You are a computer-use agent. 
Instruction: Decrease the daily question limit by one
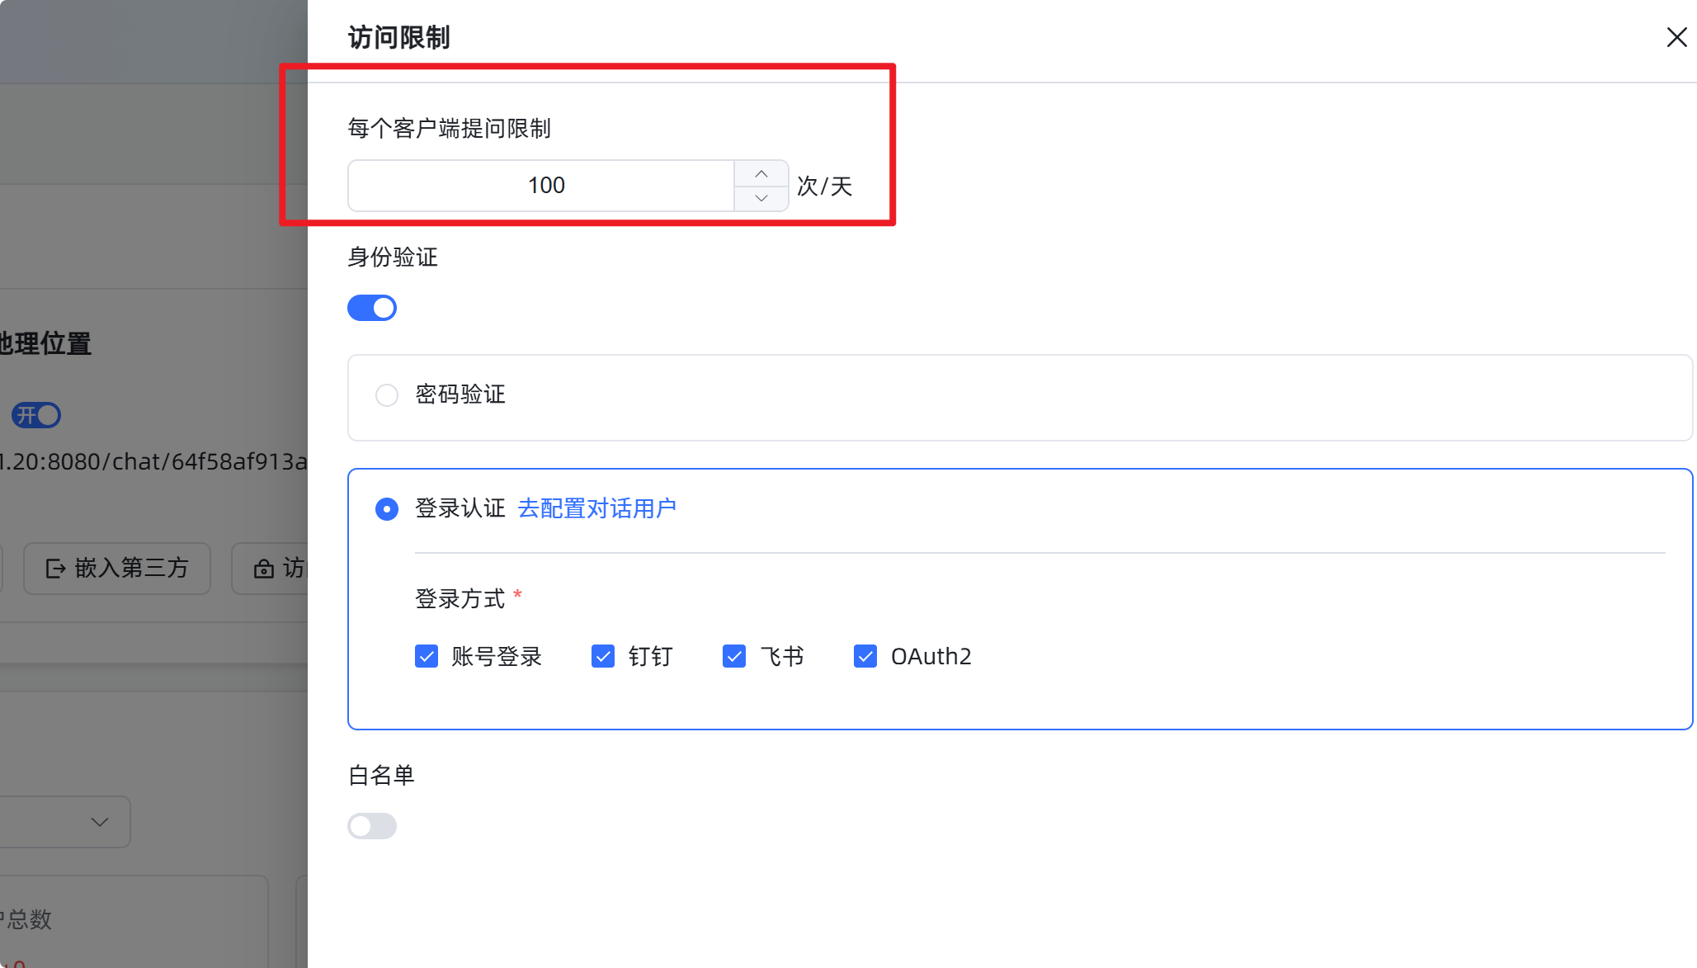click(x=761, y=198)
